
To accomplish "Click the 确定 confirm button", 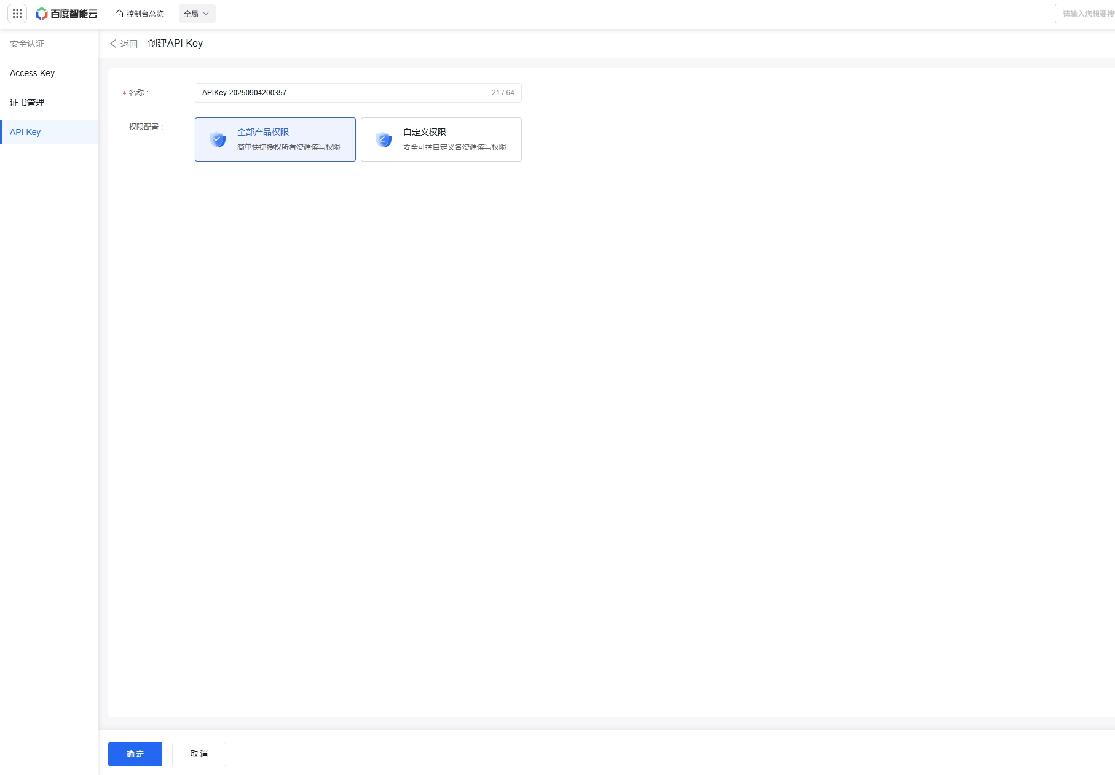I will 135,754.
